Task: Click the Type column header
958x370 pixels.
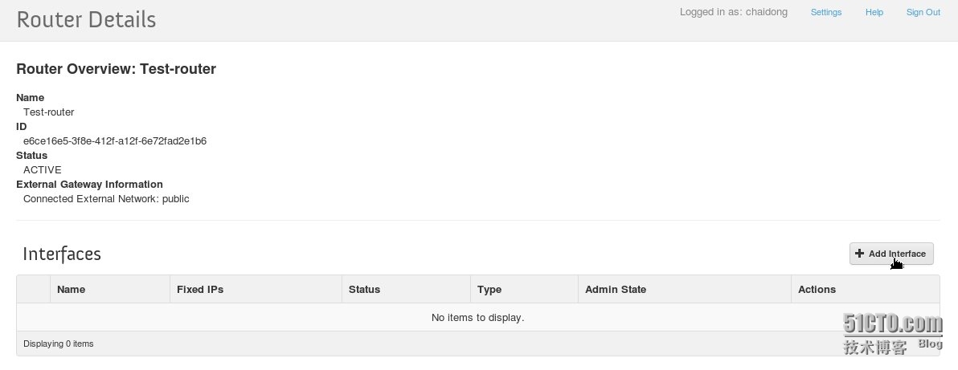Action: point(524,290)
